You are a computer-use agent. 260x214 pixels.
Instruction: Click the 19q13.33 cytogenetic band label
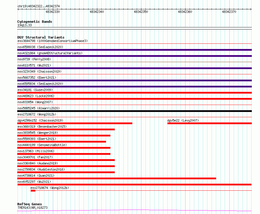pyautogui.click(x=25, y=25)
